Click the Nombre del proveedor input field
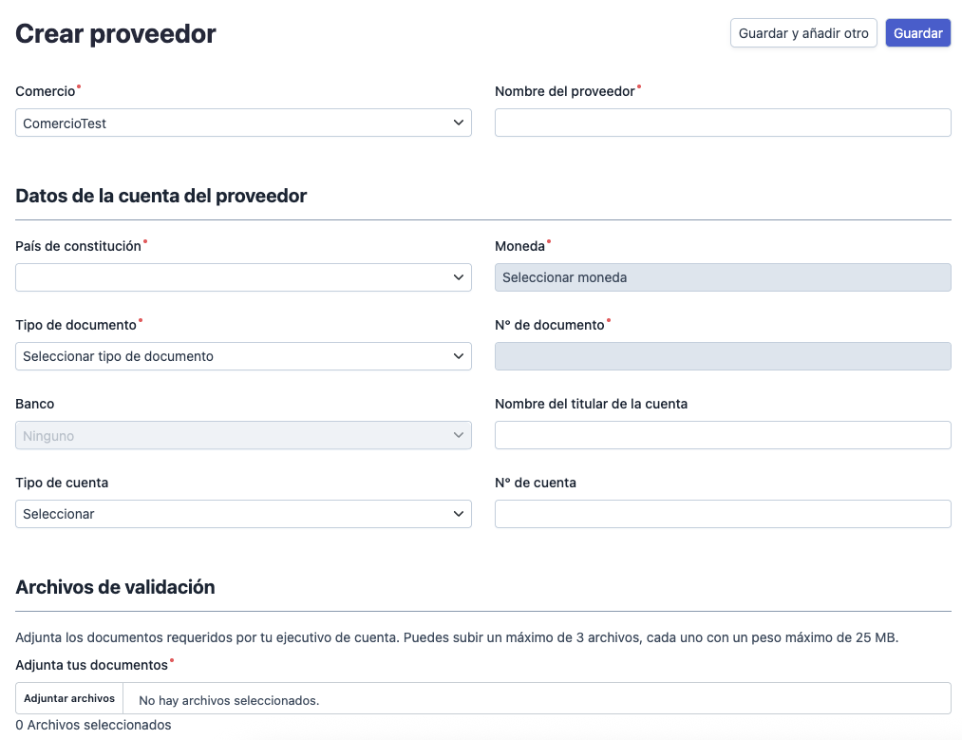This screenshot has height=740, width=962. click(722, 123)
